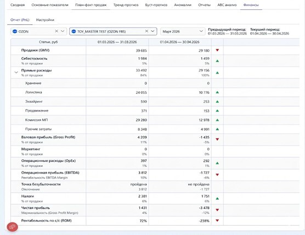Click the Статьи, руб column header
The image size is (305, 235).
pyautogui.click(x=48, y=42)
